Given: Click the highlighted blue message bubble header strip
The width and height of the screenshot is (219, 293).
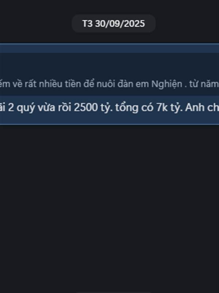Looking at the screenshot, I should (x=109, y=48).
